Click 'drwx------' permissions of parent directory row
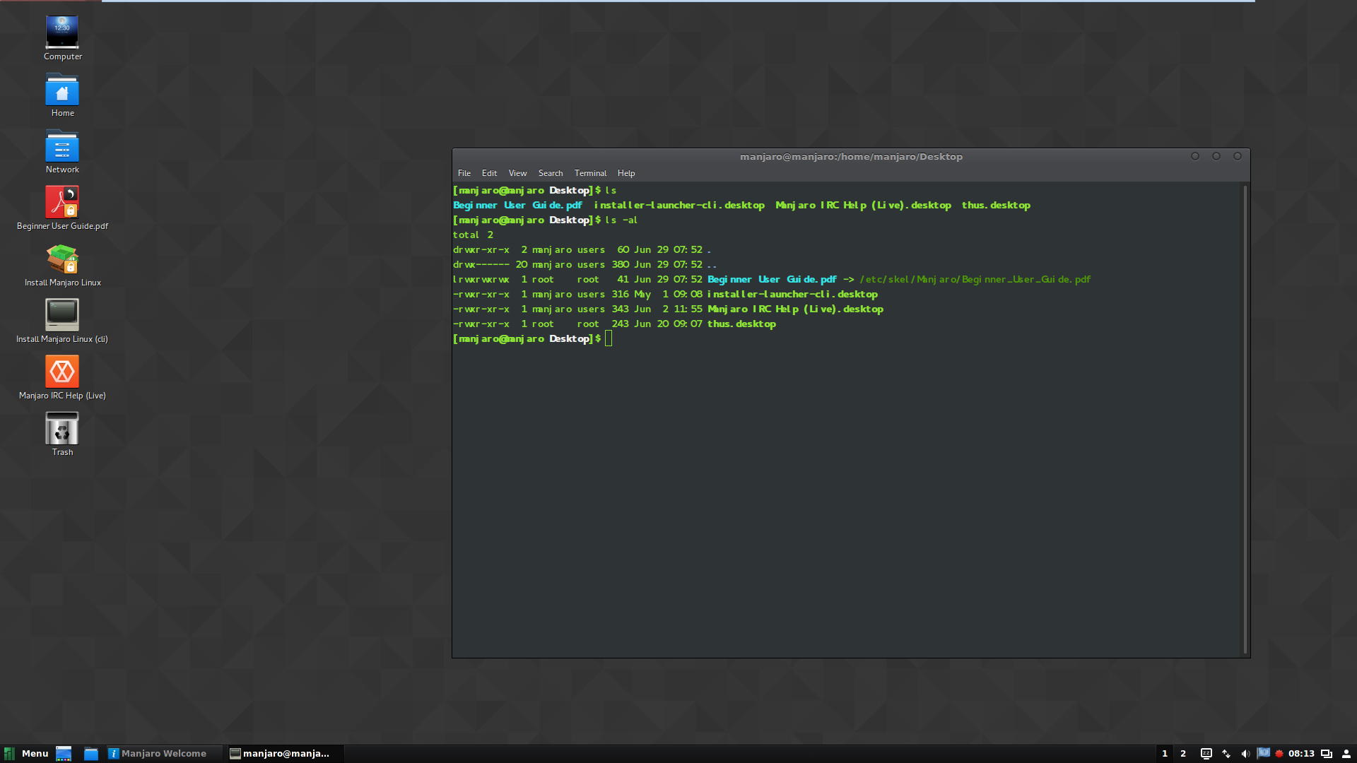Image resolution: width=1357 pixels, height=763 pixels. [x=481, y=265]
